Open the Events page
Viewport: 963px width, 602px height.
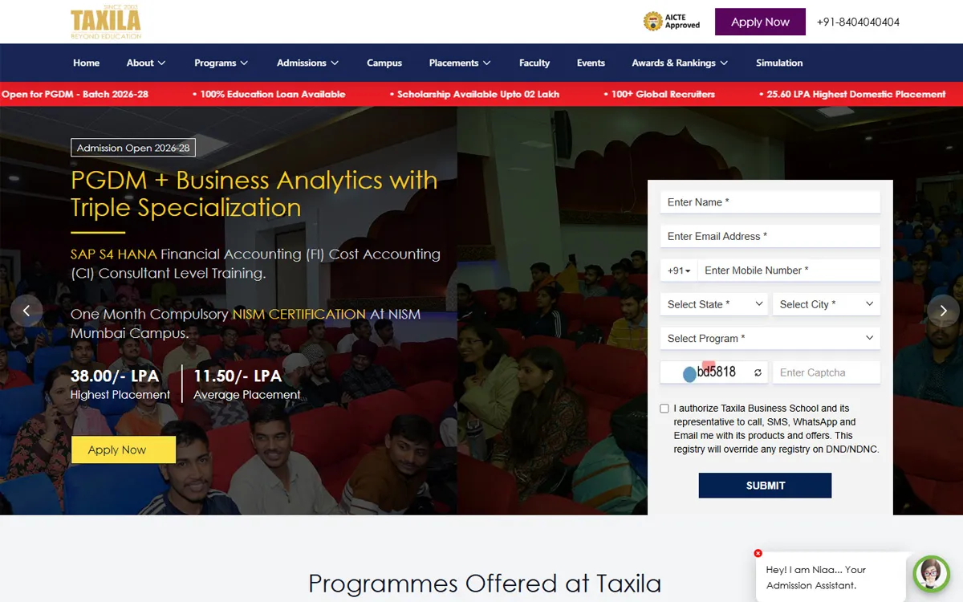click(x=591, y=63)
